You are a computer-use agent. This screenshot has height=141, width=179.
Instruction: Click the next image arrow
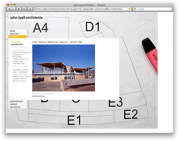click(53, 94)
